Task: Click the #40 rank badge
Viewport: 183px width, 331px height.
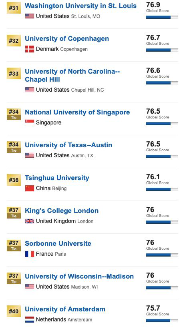Action: point(14,311)
